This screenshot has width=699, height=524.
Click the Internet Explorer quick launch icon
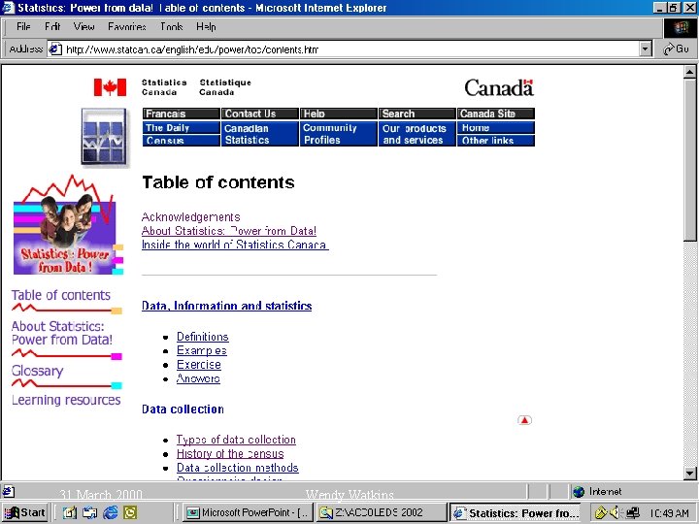pyautogui.click(x=110, y=513)
